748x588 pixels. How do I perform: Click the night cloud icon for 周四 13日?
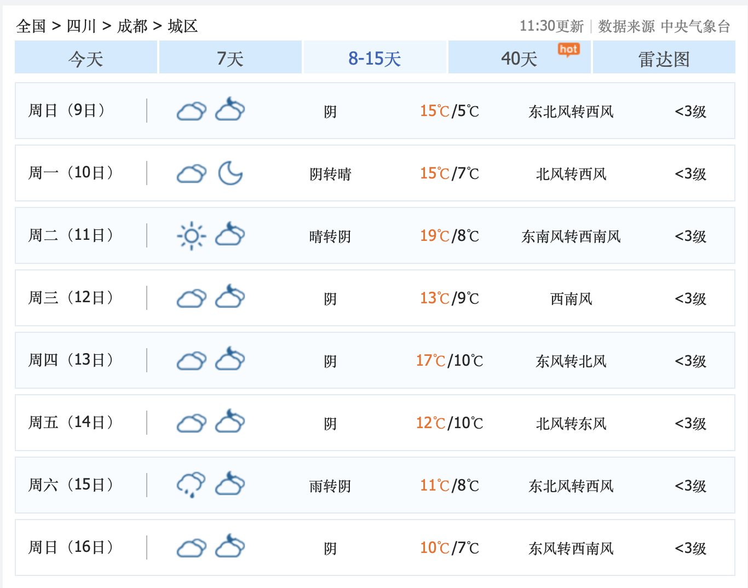tap(230, 360)
